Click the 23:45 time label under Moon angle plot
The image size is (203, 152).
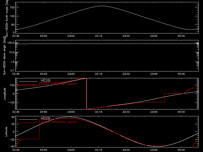(x=154, y=74)
